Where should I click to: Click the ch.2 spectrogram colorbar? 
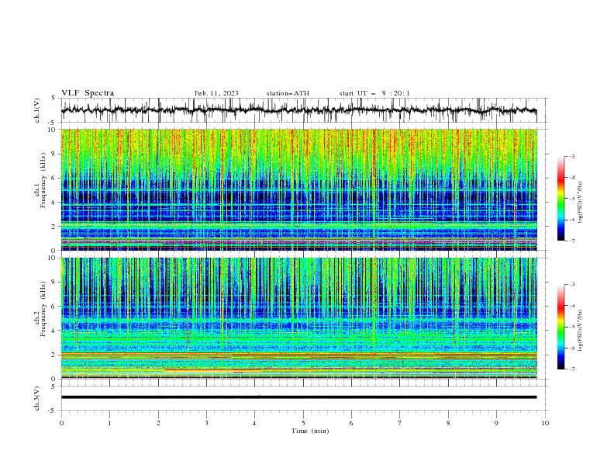click(561, 327)
